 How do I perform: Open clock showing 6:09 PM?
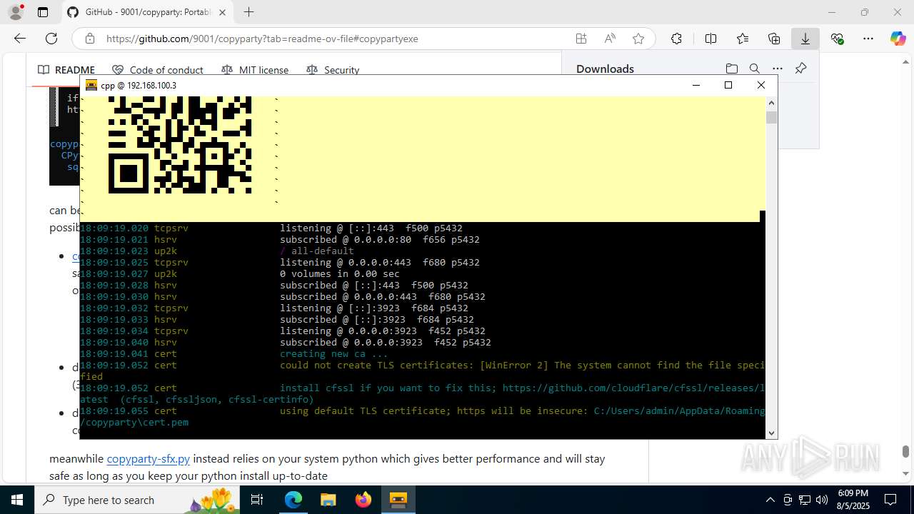tap(853, 500)
